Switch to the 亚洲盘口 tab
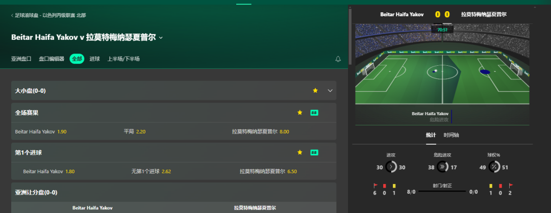Image resolution: width=551 pixels, height=213 pixels. pos(21,59)
